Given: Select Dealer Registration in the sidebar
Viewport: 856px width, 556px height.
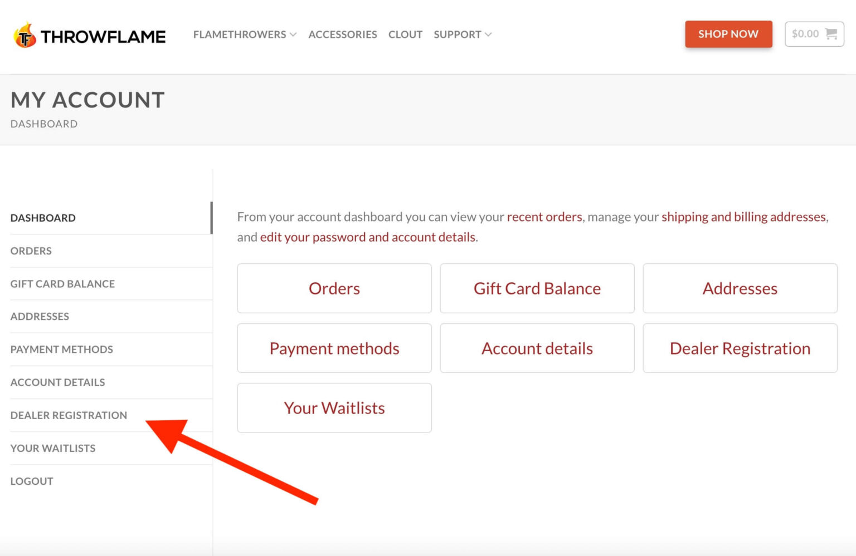Looking at the screenshot, I should (69, 415).
